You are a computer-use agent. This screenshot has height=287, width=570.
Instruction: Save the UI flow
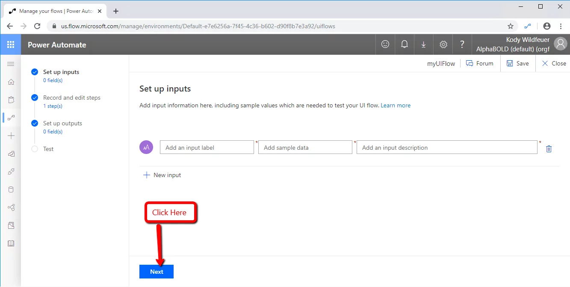[517, 63]
